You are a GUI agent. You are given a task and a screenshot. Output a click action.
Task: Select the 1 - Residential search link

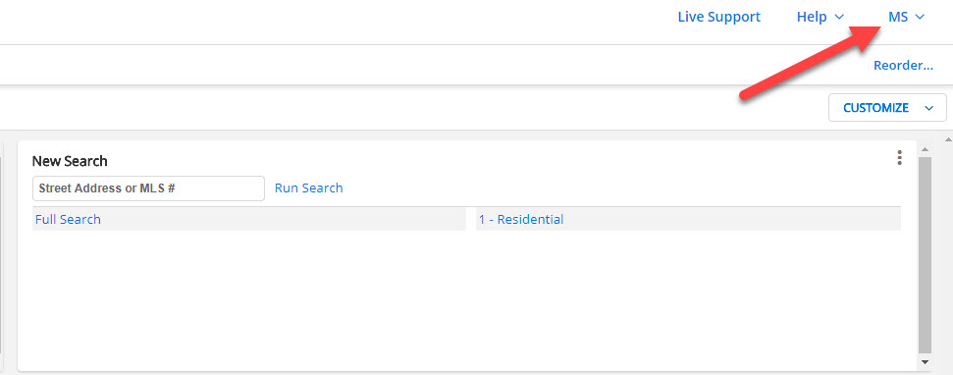(521, 220)
